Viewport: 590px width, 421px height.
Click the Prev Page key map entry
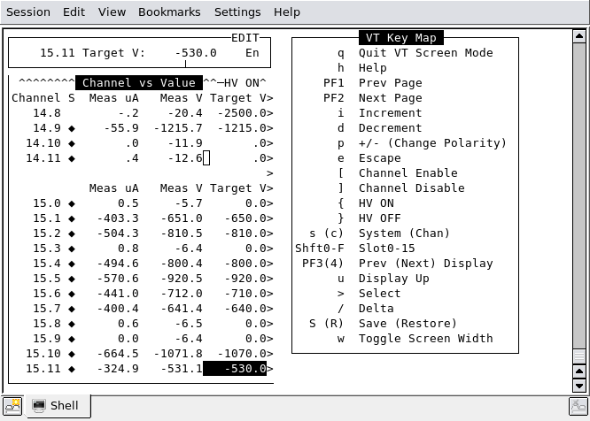point(390,83)
